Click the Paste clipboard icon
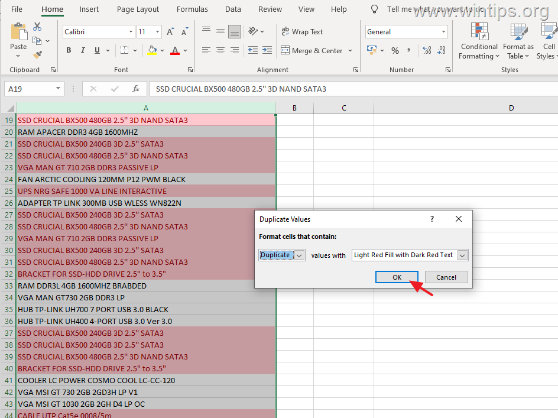Image resolution: width=558 pixels, height=418 pixels. [x=19, y=31]
